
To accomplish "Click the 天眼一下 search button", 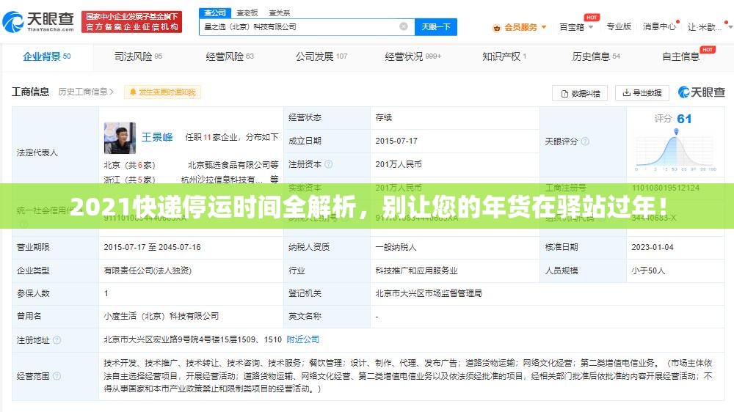I will (x=436, y=26).
